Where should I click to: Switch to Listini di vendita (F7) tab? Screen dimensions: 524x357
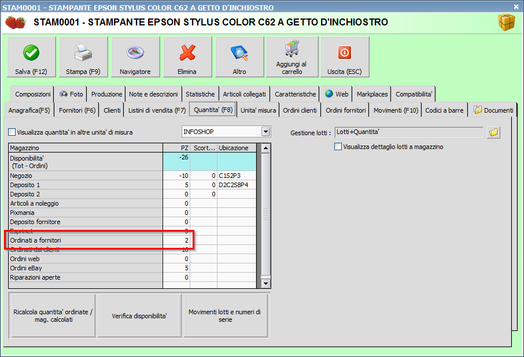pos(157,110)
